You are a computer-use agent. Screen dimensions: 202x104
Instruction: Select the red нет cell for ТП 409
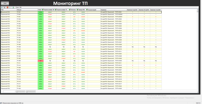(41, 61)
